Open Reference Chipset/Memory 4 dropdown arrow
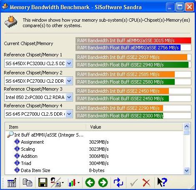This screenshot has width=196, height=190. (x=69, y=114)
